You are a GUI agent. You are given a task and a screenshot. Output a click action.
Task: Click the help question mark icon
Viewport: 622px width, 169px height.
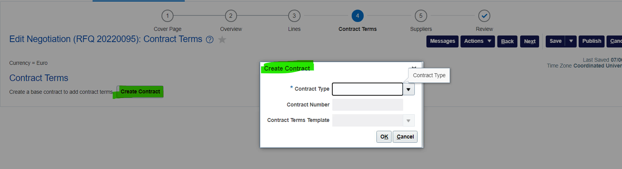point(210,40)
